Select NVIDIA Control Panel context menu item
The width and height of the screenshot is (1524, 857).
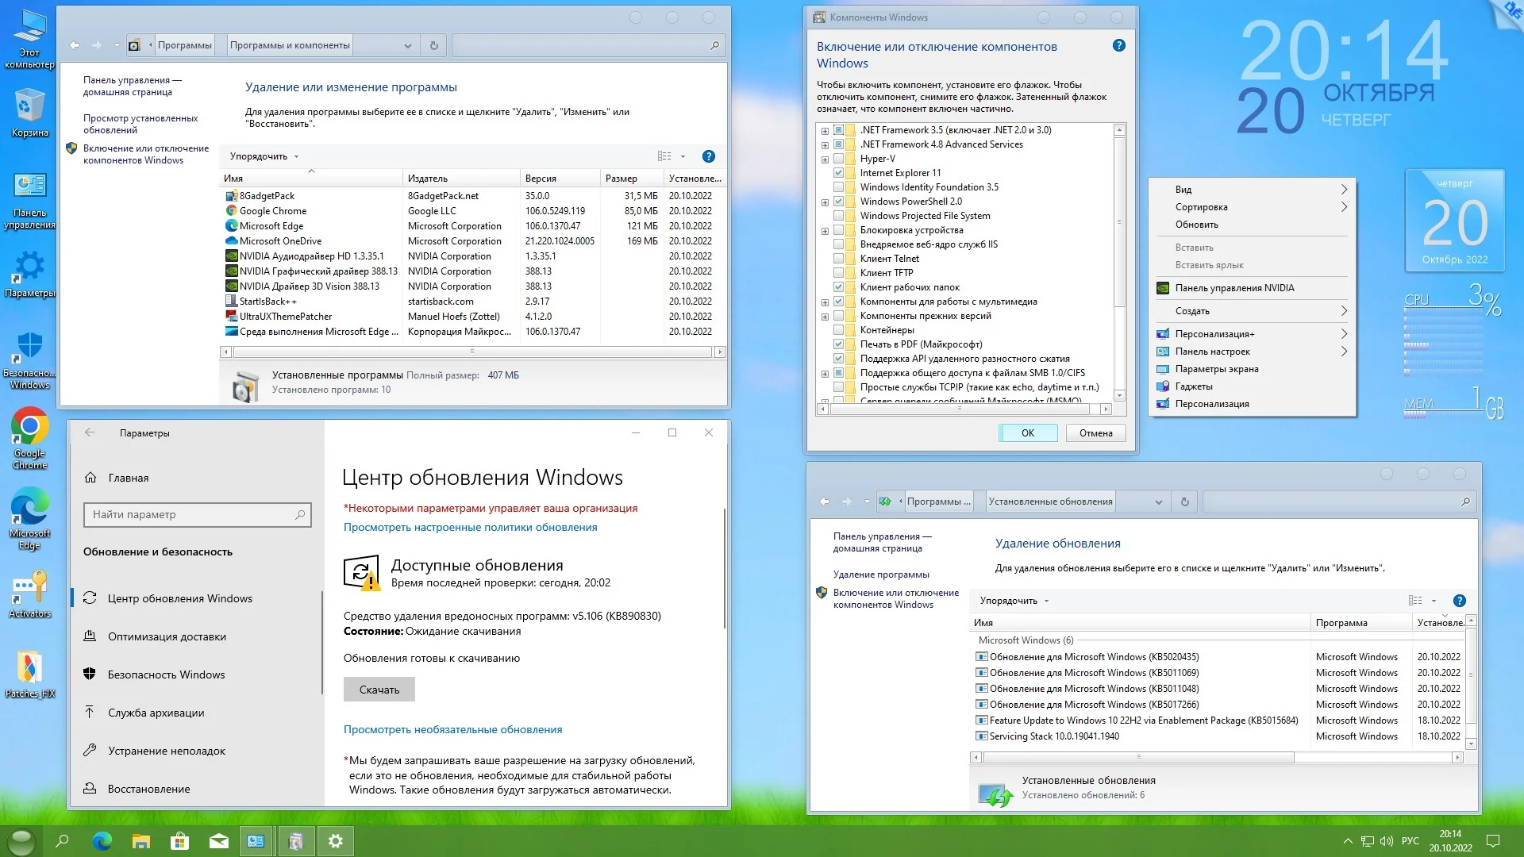click(x=1234, y=288)
